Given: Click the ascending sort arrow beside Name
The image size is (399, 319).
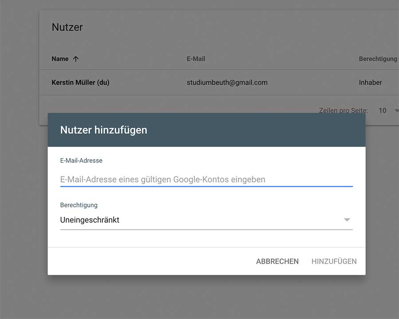Looking at the screenshot, I should click(x=75, y=58).
